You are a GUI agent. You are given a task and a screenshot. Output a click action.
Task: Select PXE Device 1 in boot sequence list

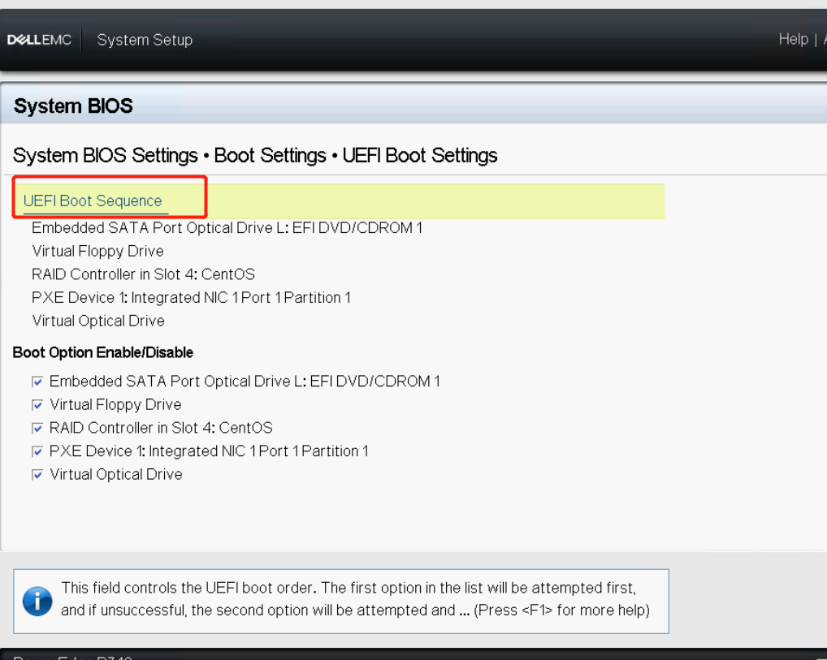[191, 297]
